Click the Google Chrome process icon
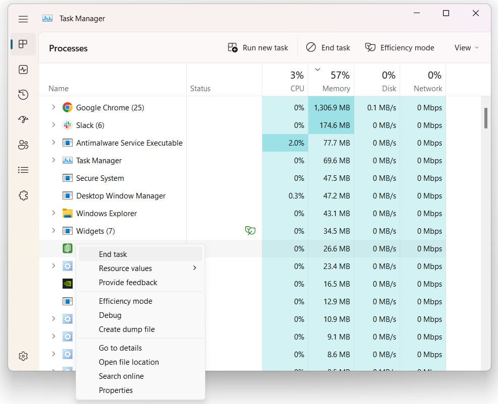Viewport: 498px width, 404px height. click(x=67, y=107)
